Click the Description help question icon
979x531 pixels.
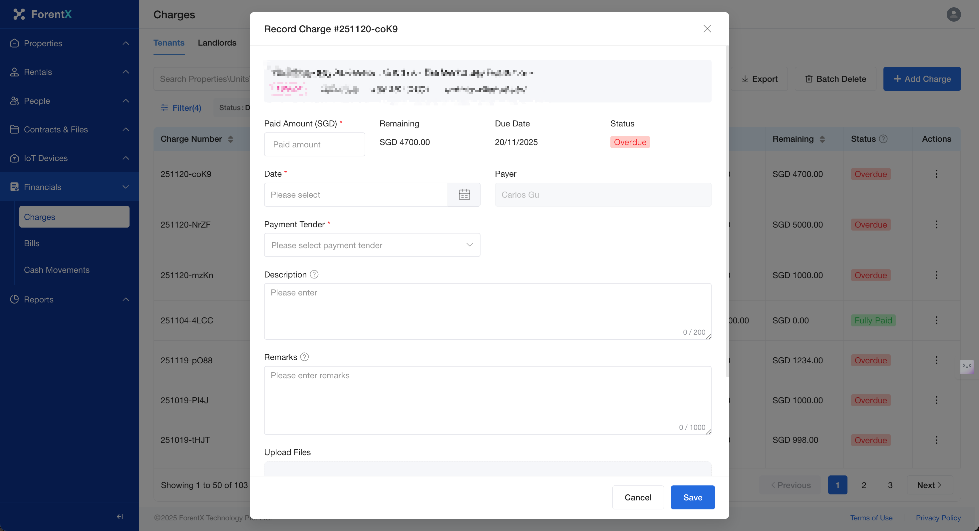[x=314, y=274]
